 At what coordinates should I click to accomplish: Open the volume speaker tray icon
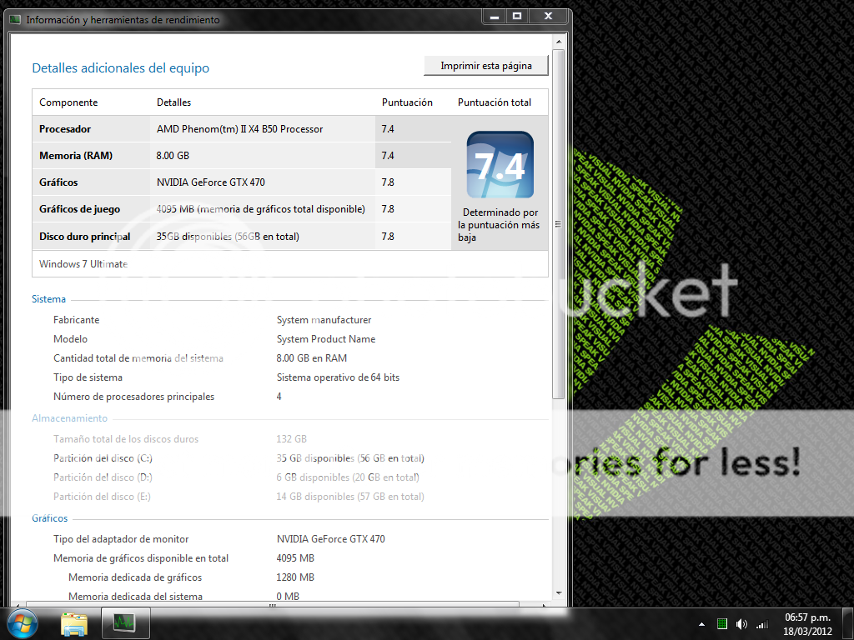coord(741,624)
